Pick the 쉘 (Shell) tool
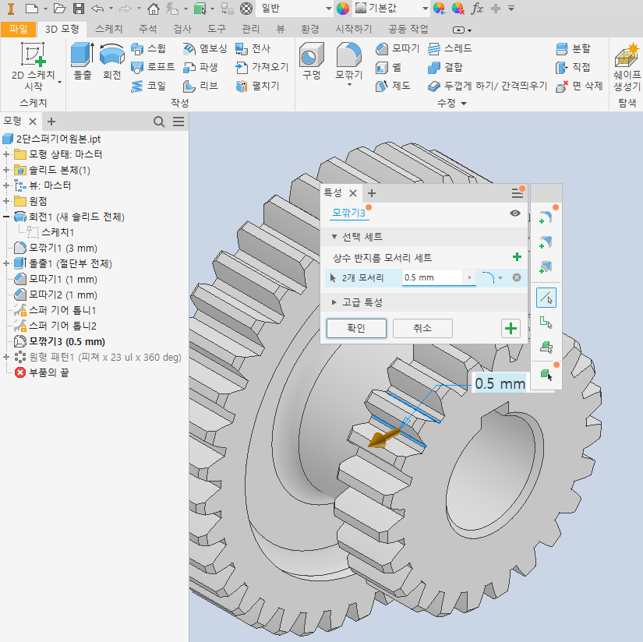This screenshot has width=643, height=642. [x=388, y=67]
